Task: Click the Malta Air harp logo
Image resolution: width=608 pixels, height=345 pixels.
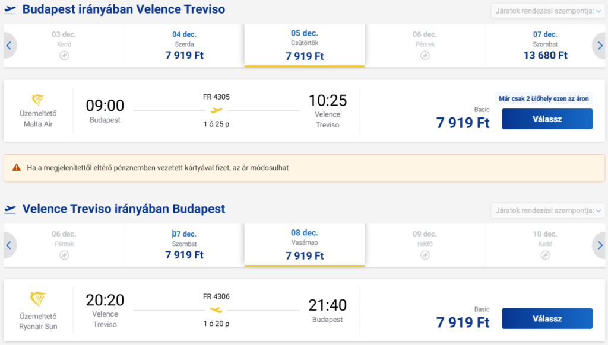Action: pyautogui.click(x=38, y=100)
